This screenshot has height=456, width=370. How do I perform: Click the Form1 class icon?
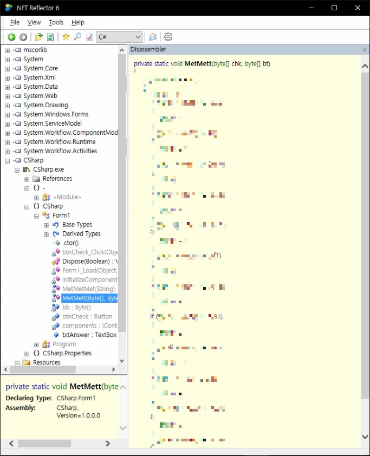click(46, 216)
